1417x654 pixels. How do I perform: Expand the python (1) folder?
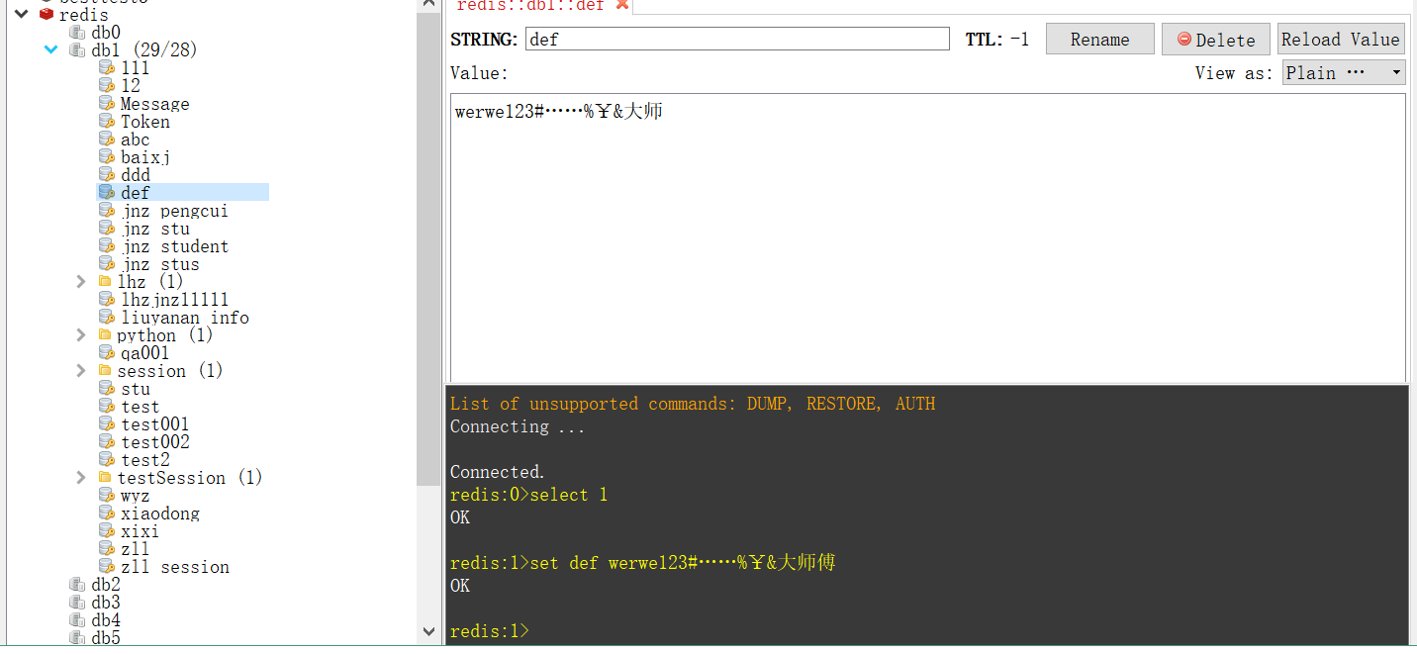click(x=81, y=335)
